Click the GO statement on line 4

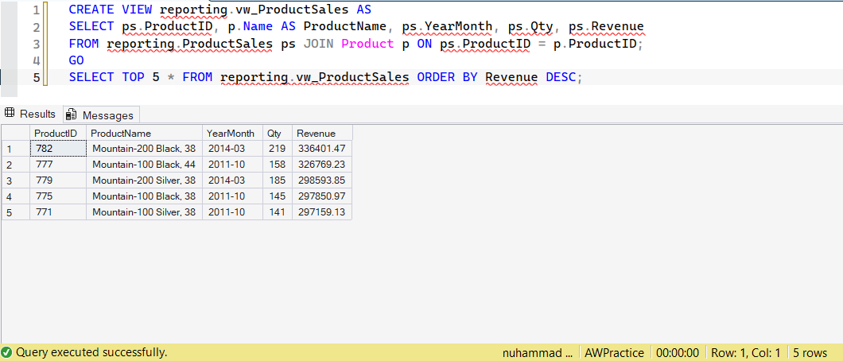(76, 60)
